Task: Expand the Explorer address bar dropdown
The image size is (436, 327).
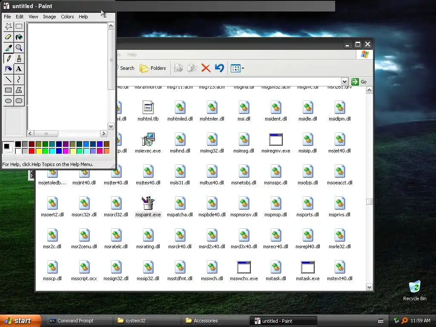Action: [x=344, y=82]
